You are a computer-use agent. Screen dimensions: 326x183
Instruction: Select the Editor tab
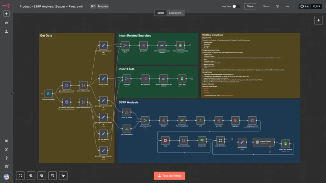(160, 13)
